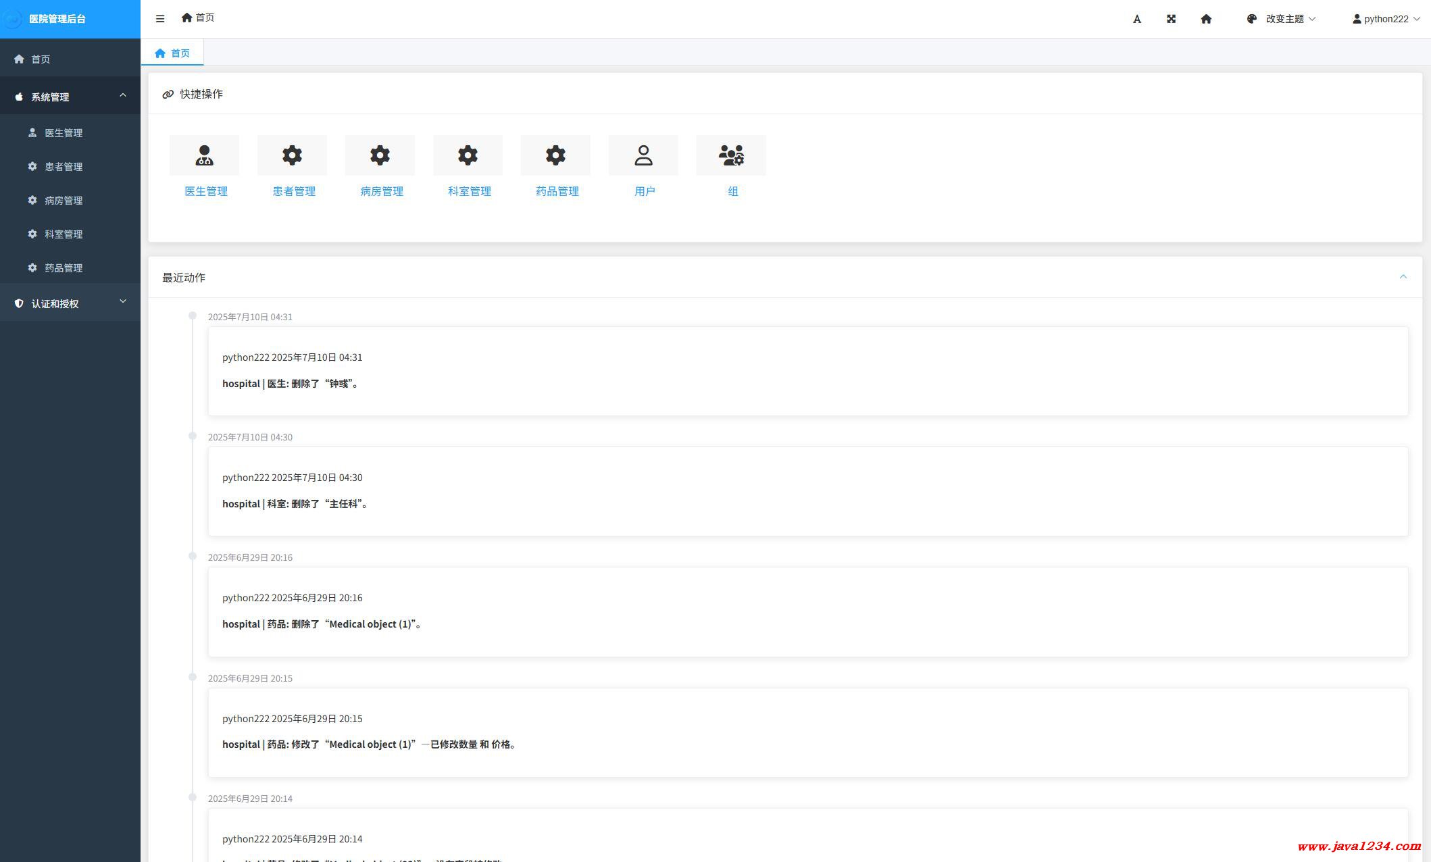This screenshot has height=862, width=1431.
Task: Click the ward management sidebar item
Action: click(64, 200)
